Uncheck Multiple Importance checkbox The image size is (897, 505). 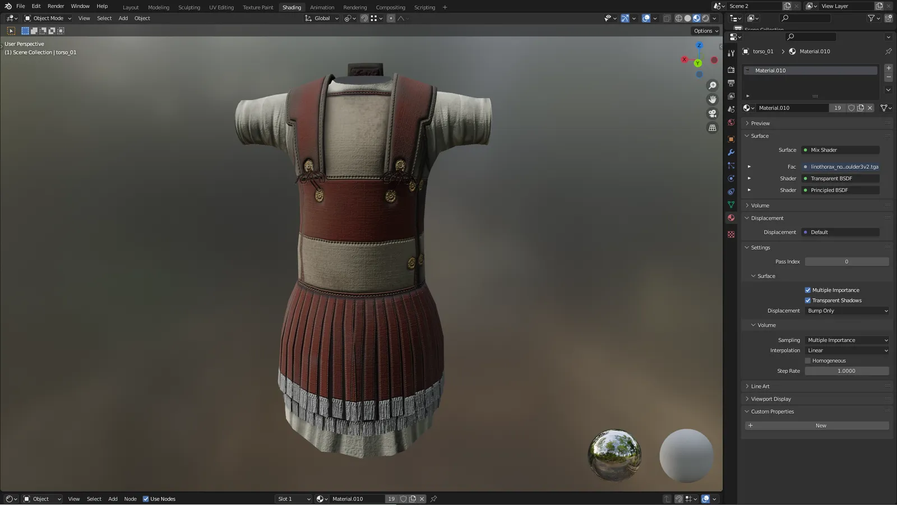(x=808, y=290)
